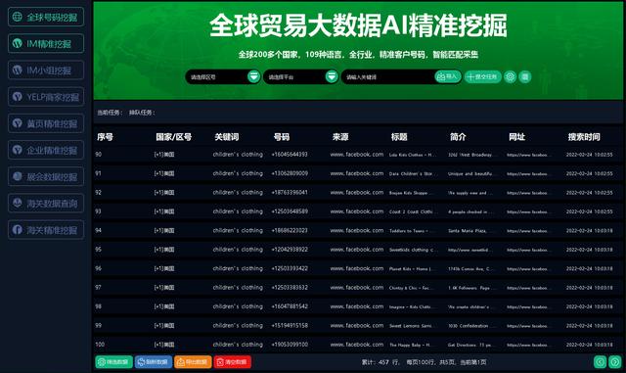Click the 导入 import button

click(448, 76)
